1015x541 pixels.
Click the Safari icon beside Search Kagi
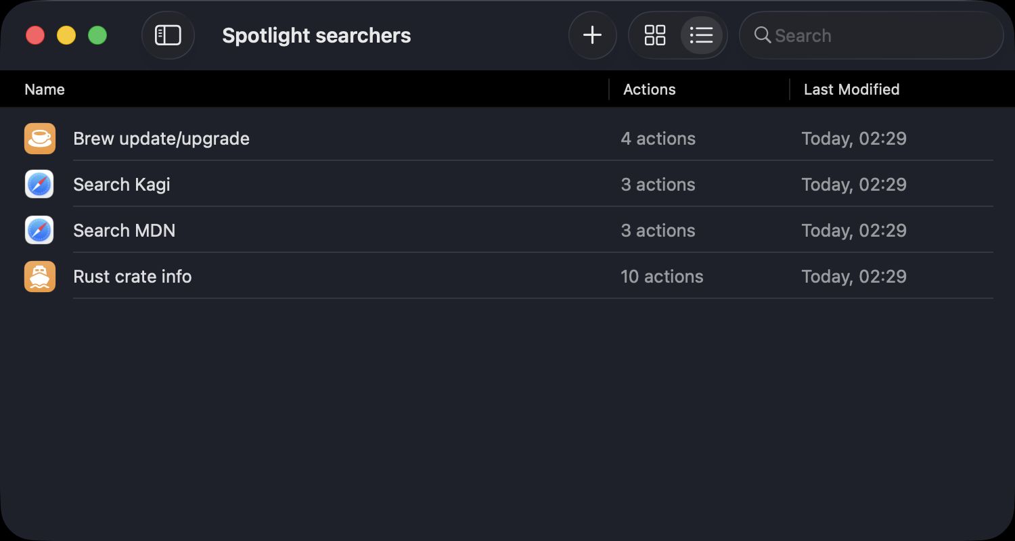(x=39, y=184)
